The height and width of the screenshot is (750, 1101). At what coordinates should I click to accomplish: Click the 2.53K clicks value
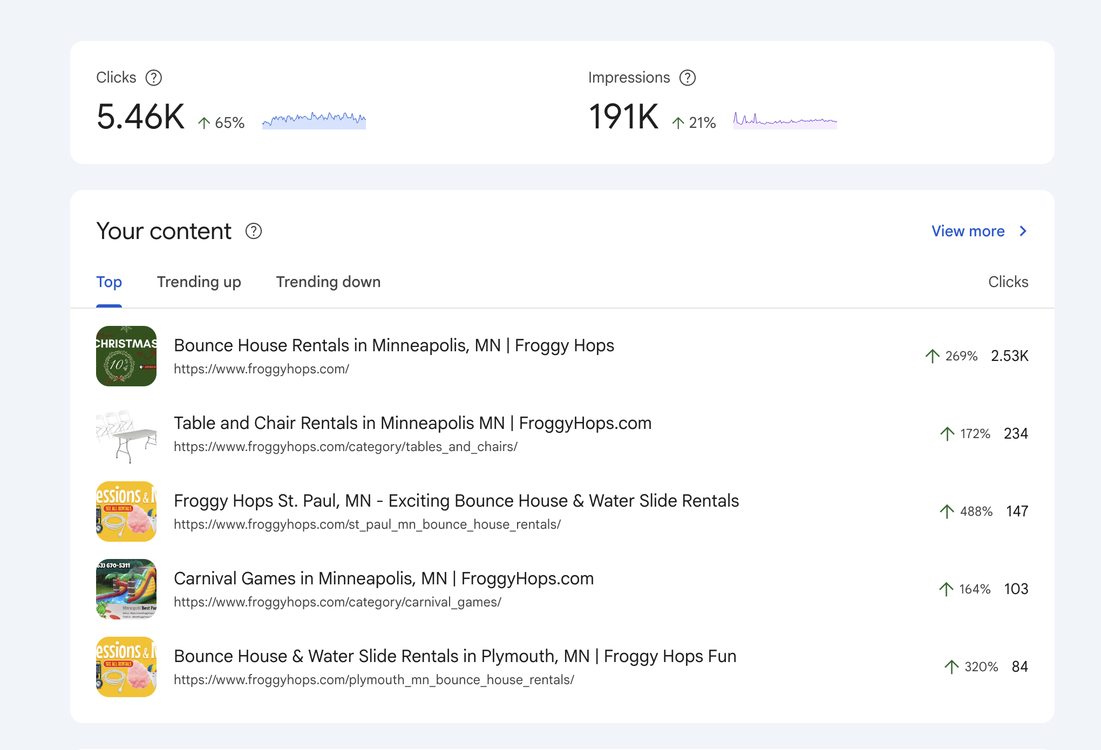pos(1010,356)
